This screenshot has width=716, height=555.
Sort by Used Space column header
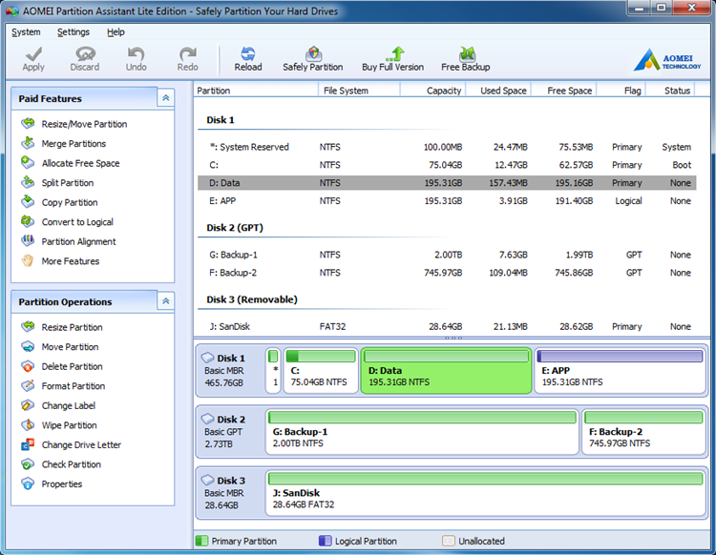[498, 91]
